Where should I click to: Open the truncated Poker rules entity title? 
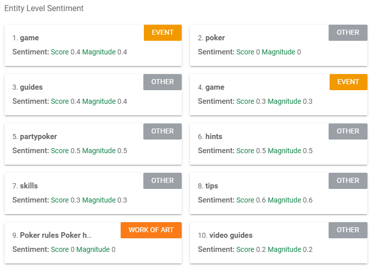56,235
